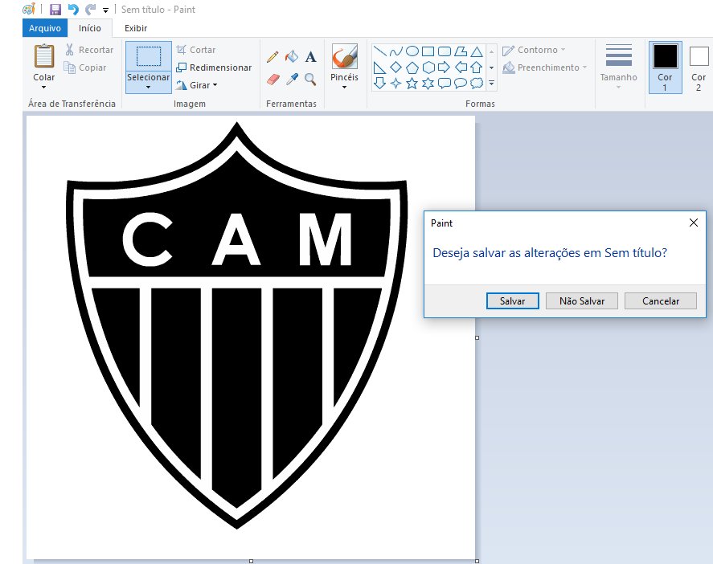
Task: Close the Paint save prompt dialog
Action: point(694,223)
